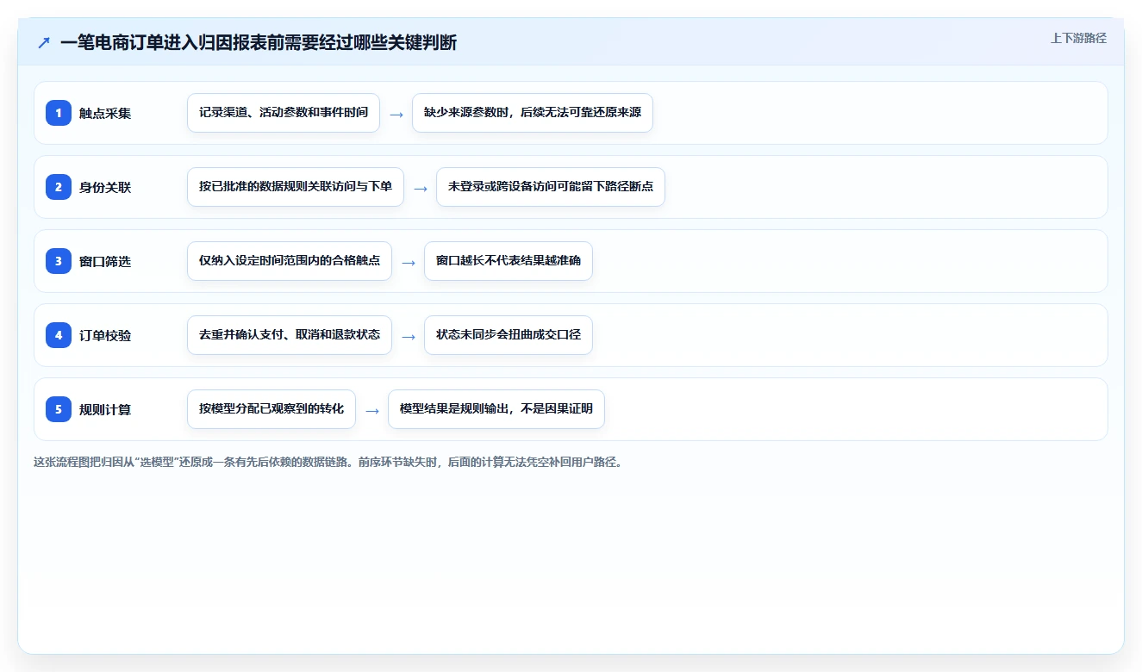Click the arrow after 去重并确认支付、取消和退款状态
This screenshot has height=672, width=1142.
tap(409, 336)
